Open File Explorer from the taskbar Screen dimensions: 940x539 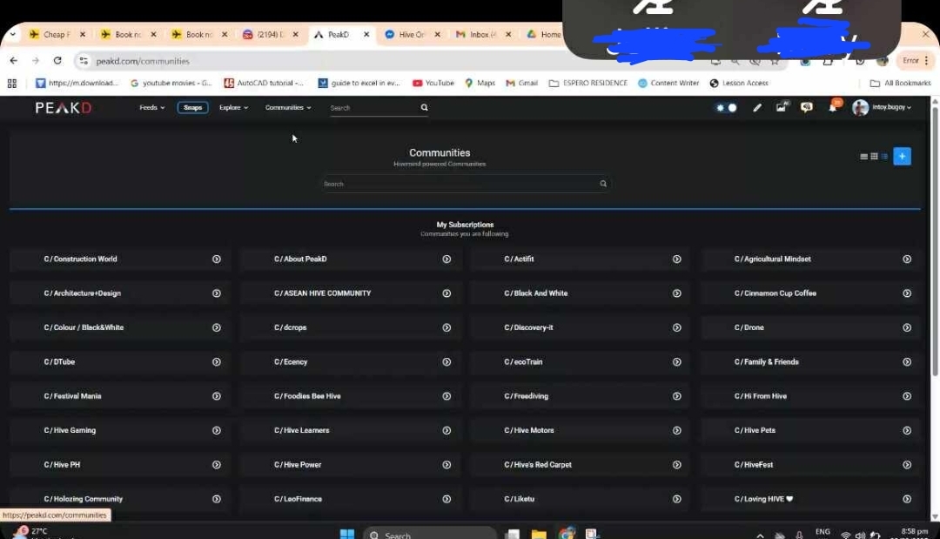click(x=539, y=534)
